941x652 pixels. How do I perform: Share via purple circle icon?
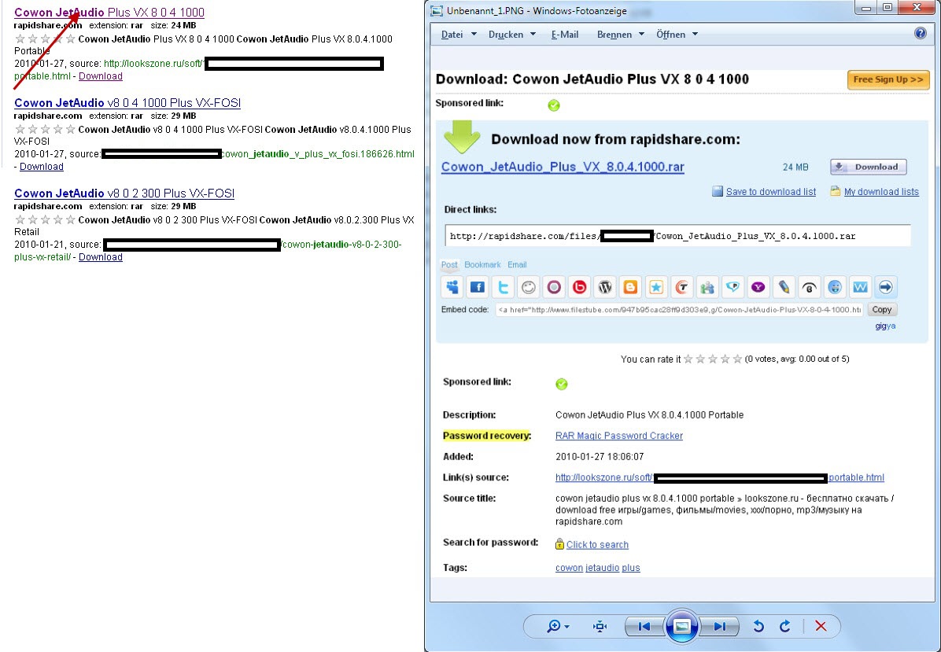tap(554, 287)
